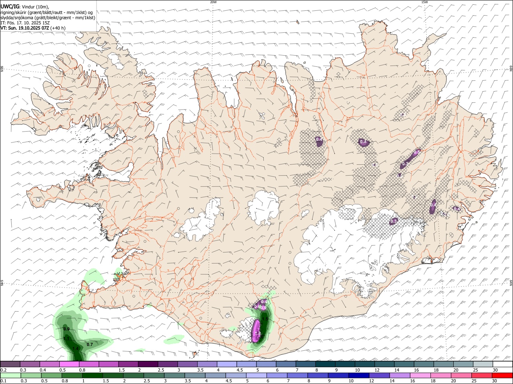513x384 pixels.
Task: Click the lower legend swatch between 3 and 3.5
Action: tap(174, 375)
